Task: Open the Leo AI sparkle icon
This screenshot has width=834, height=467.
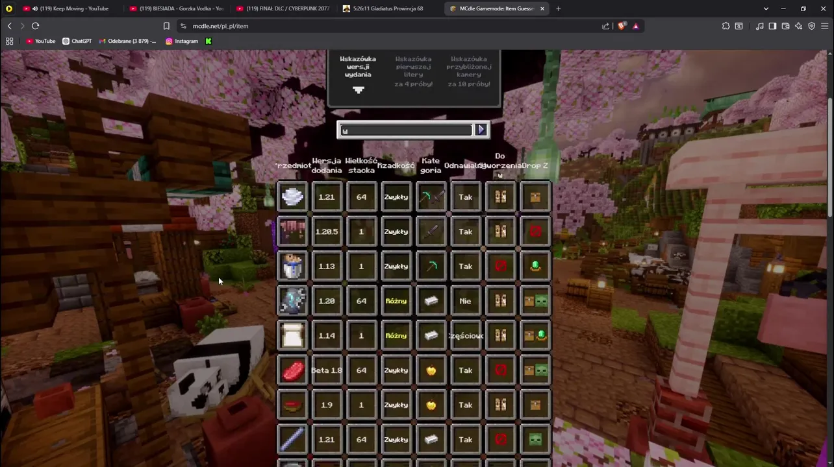Action: 798,26
